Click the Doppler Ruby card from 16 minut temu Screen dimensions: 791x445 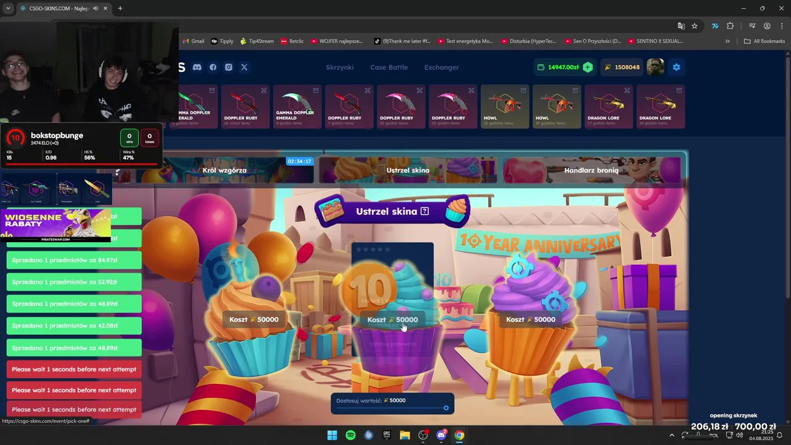click(x=245, y=106)
